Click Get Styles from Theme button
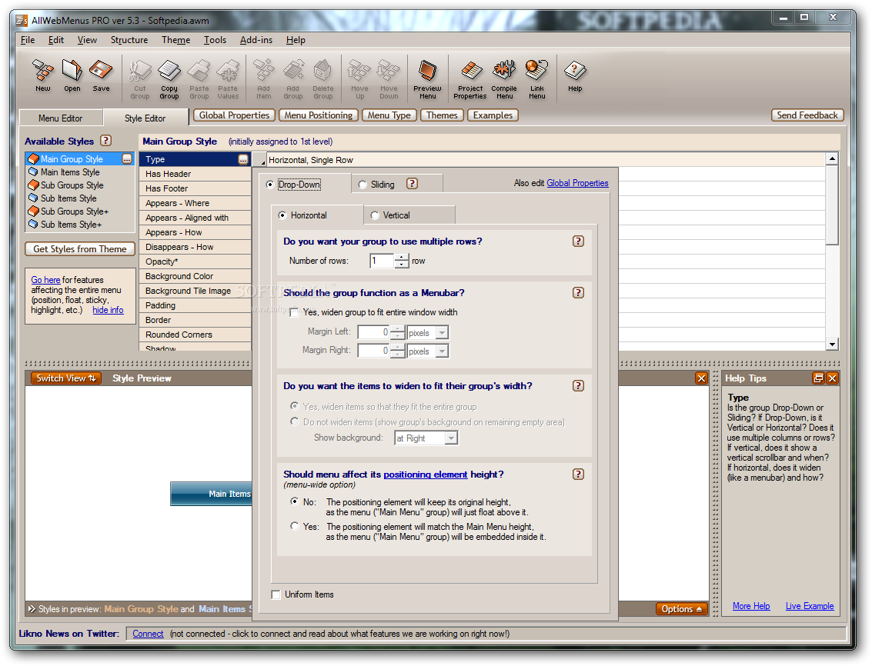Screen dimensions: 872x666 tap(79, 248)
